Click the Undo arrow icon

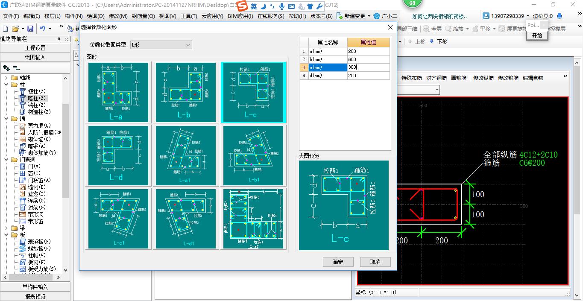click(x=43, y=29)
